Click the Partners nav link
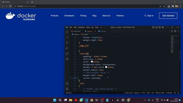Image resolution: width=183 pixels, height=103 pixels. pos(120,16)
